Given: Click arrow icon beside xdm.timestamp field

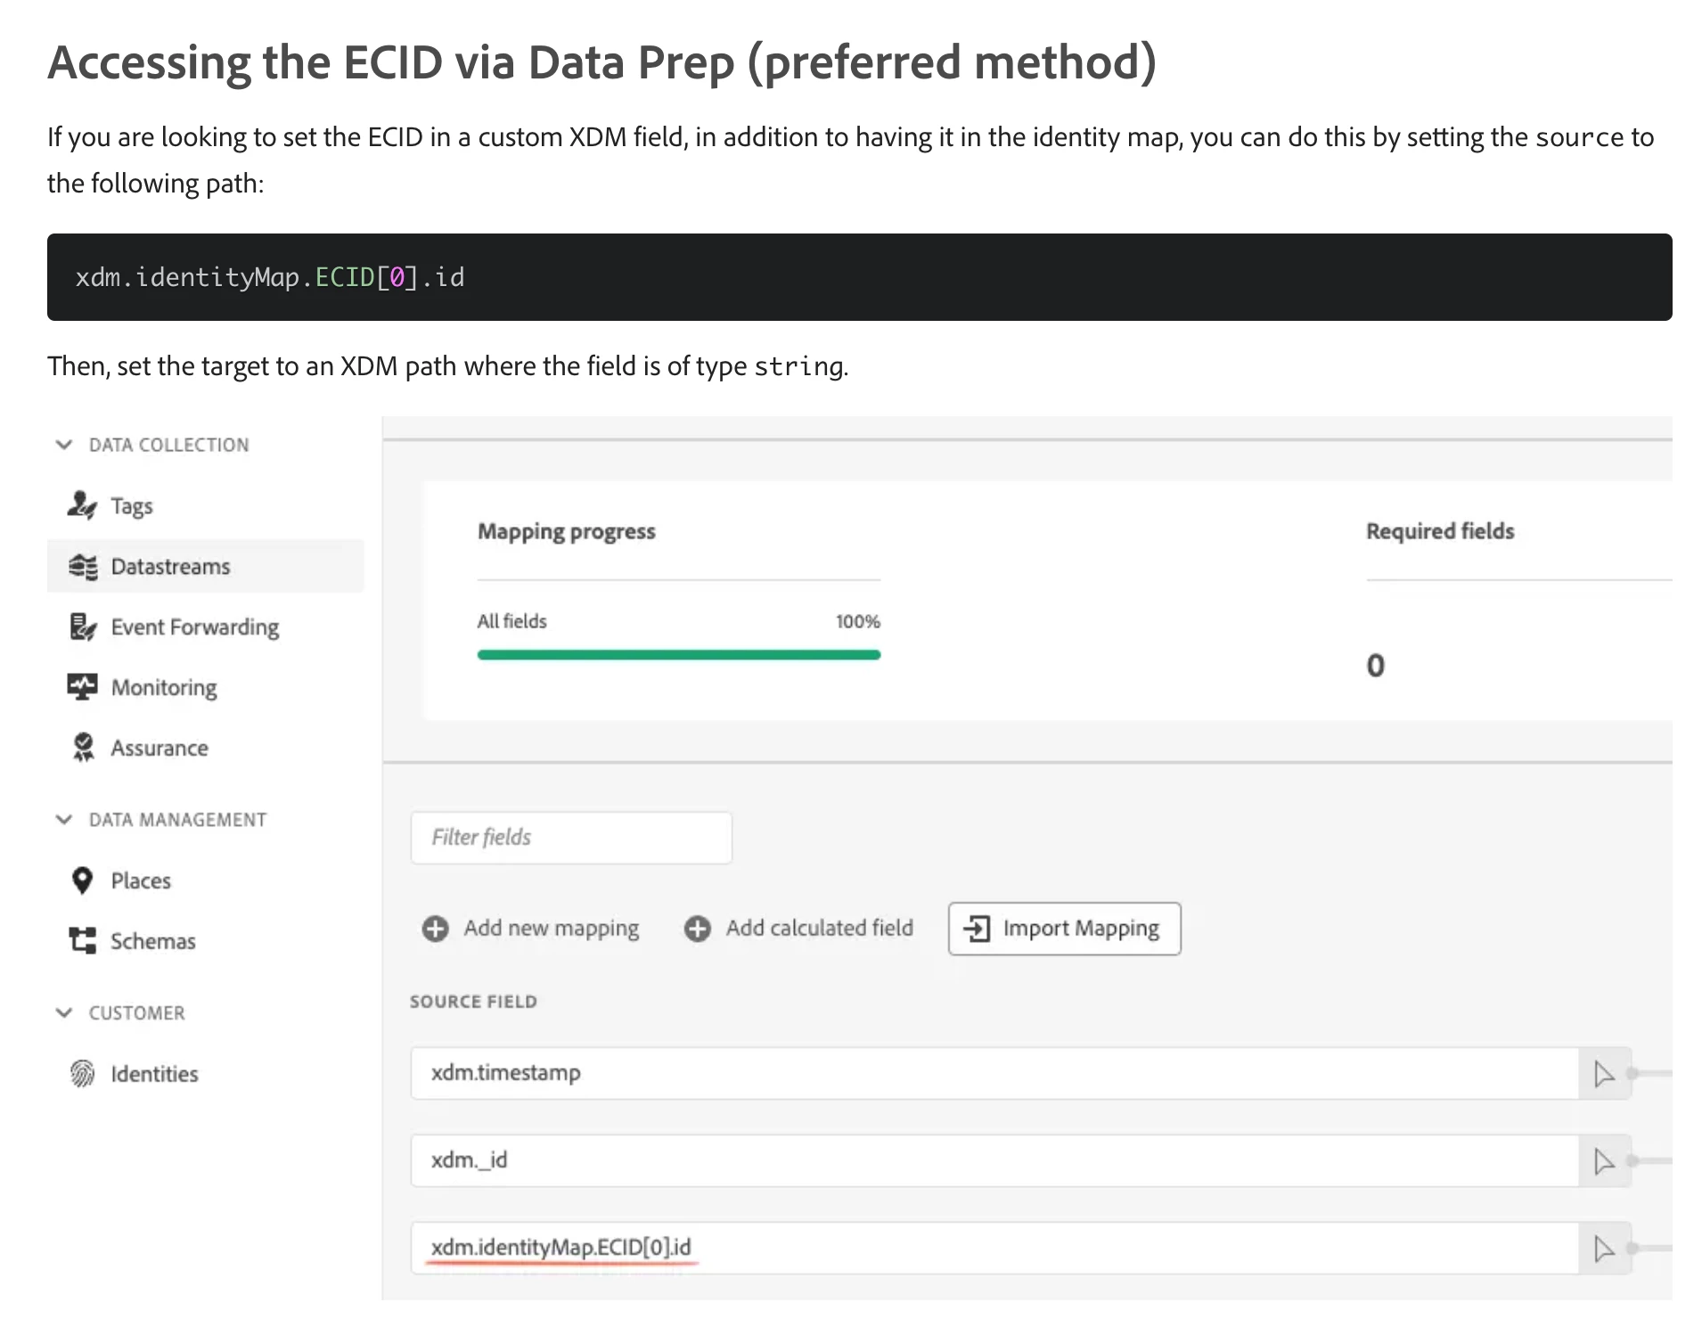Looking at the screenshot, I should point(1604,1074).
